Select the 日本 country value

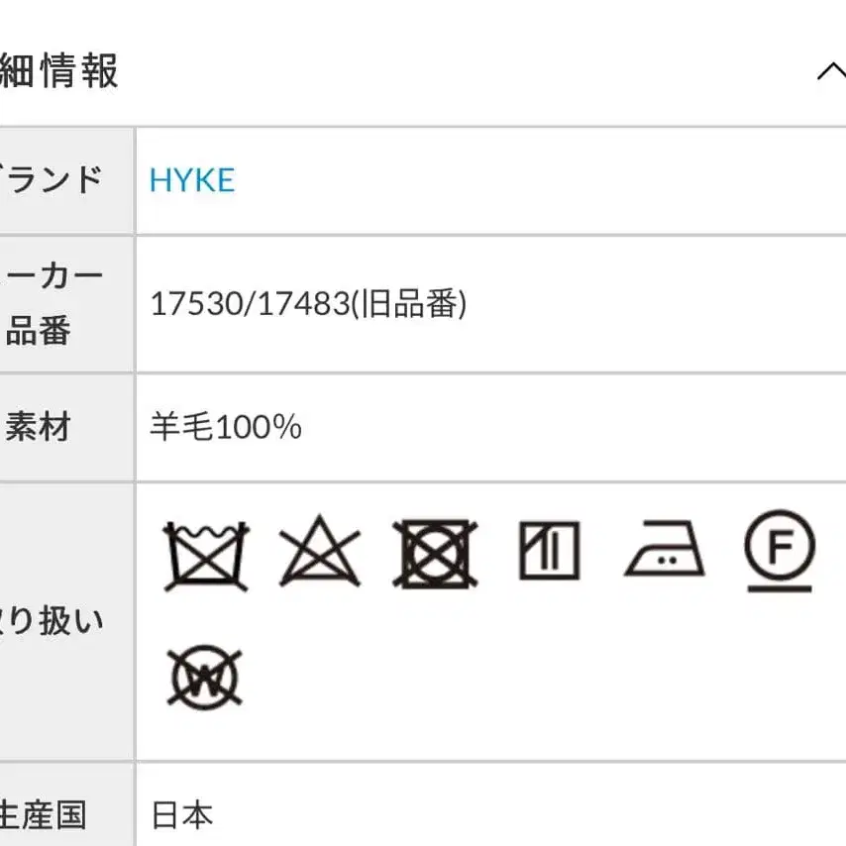pyautogui.click(x=182, y=816)
